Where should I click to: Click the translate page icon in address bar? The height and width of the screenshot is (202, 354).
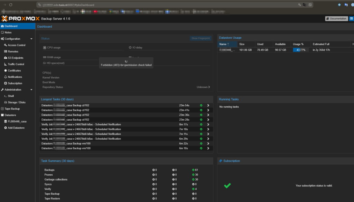(299, 5)
